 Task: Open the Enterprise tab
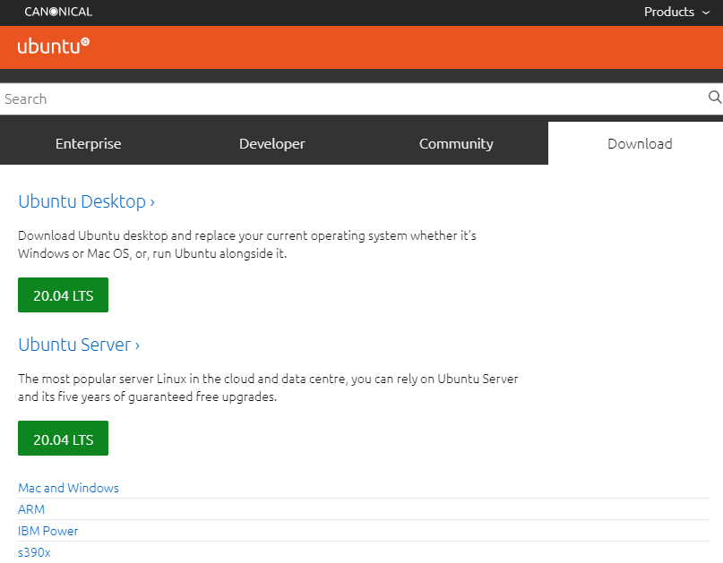[89, 143]
